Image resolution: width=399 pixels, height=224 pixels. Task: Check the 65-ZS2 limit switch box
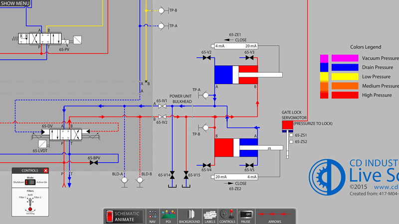tap(291, 142)
